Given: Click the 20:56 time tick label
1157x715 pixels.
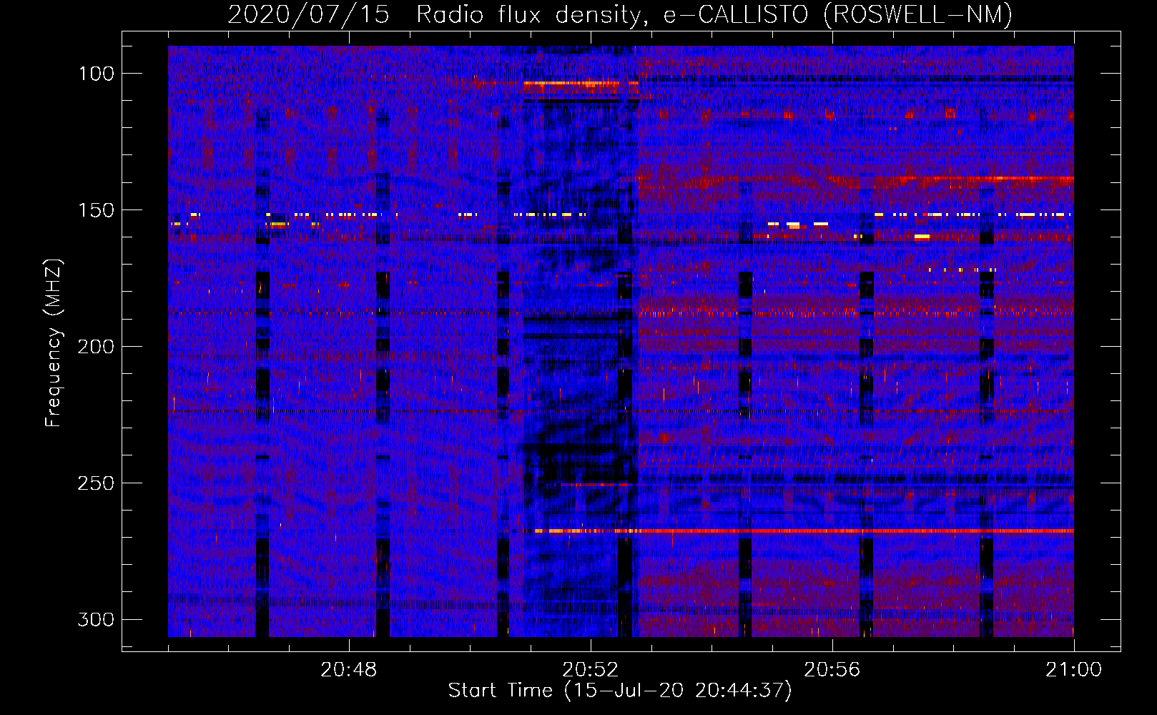Looking at the screenshot, I should pyautogui.click(x=832, y=670).
